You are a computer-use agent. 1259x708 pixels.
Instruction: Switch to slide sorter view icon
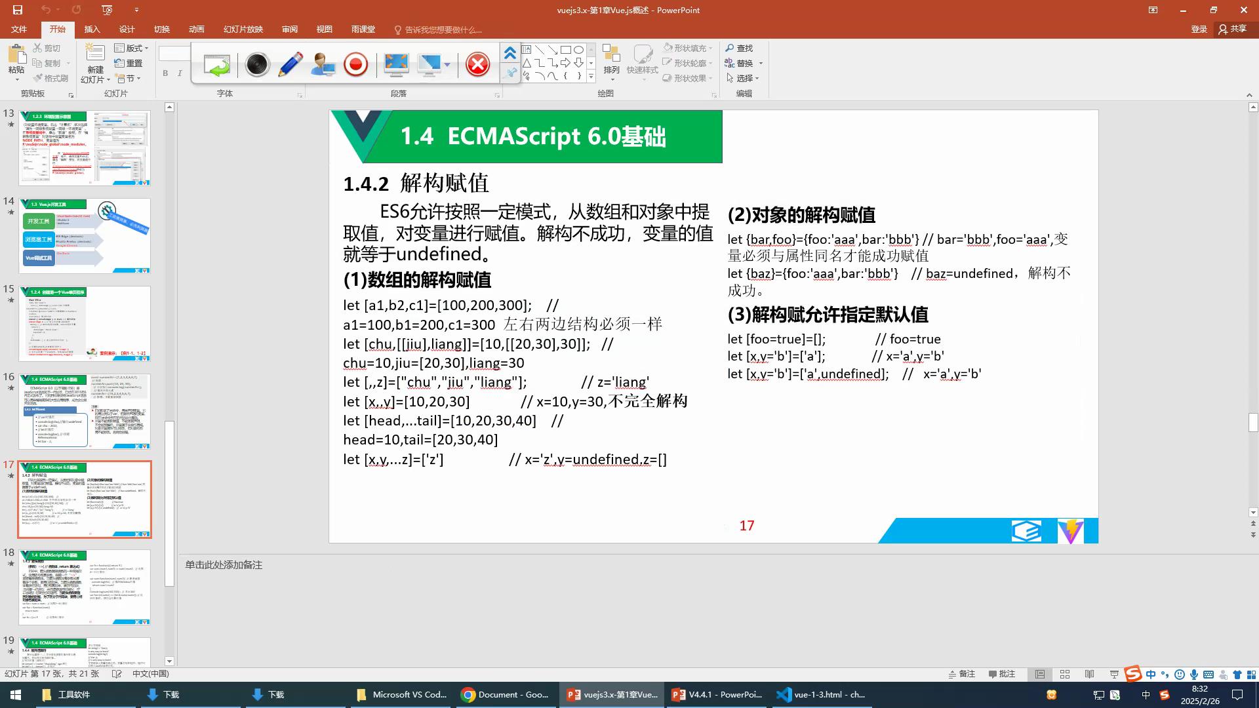click(1065, 674)
